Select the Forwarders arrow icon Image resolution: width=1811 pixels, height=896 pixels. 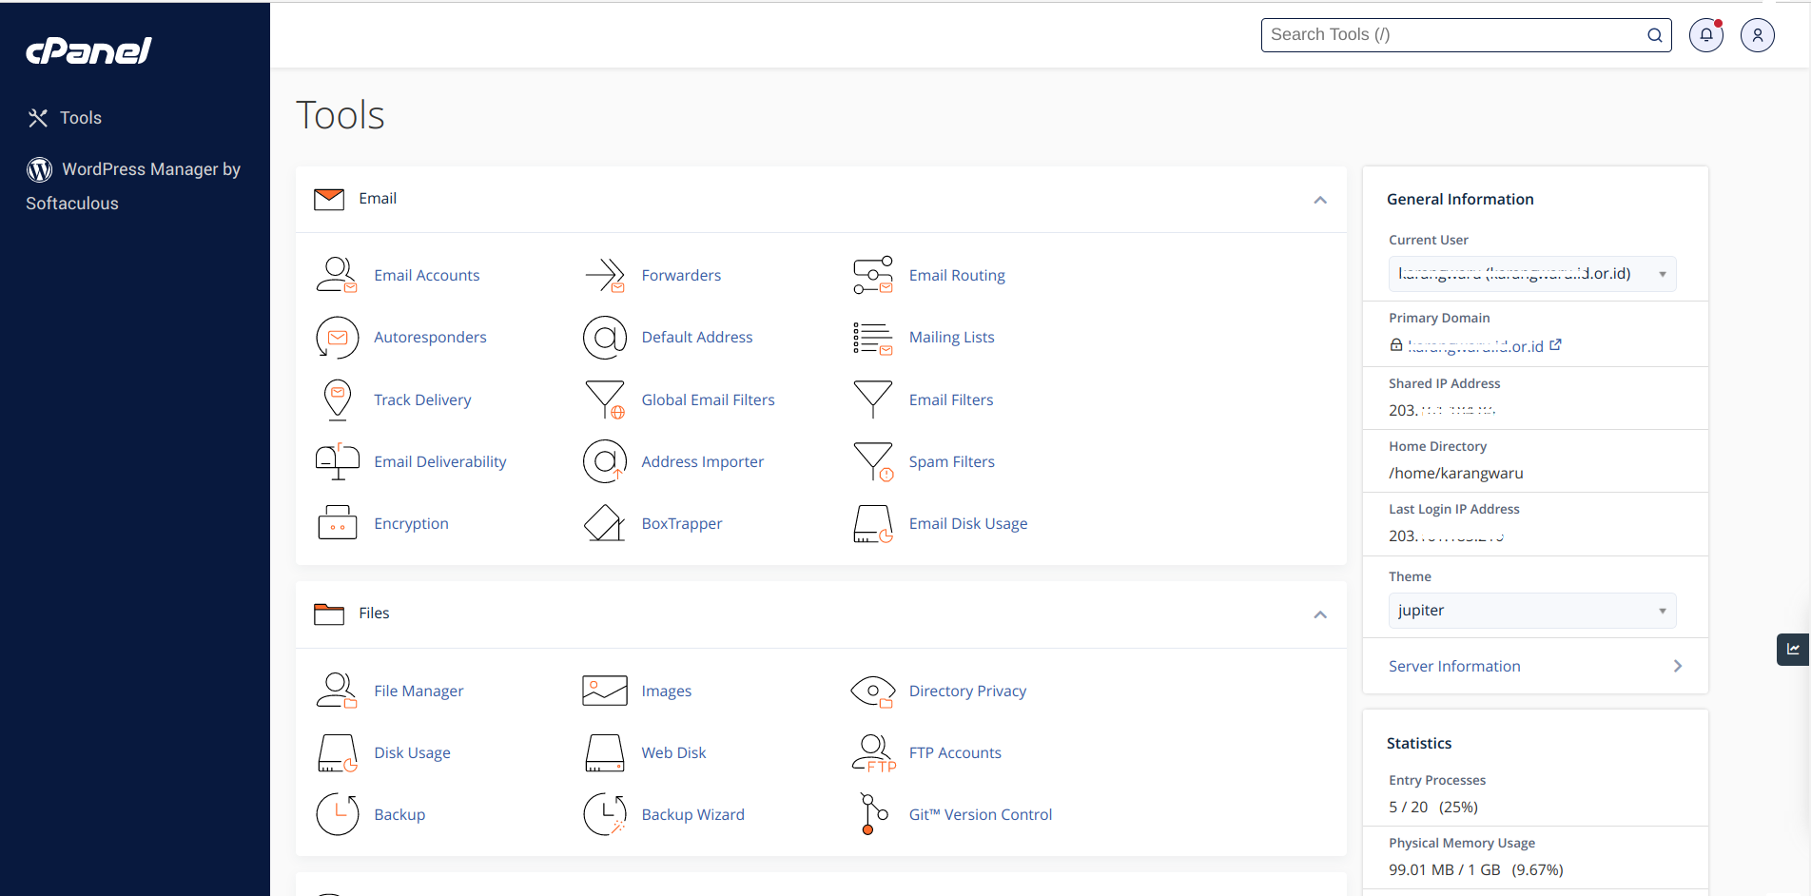point(605,275)
